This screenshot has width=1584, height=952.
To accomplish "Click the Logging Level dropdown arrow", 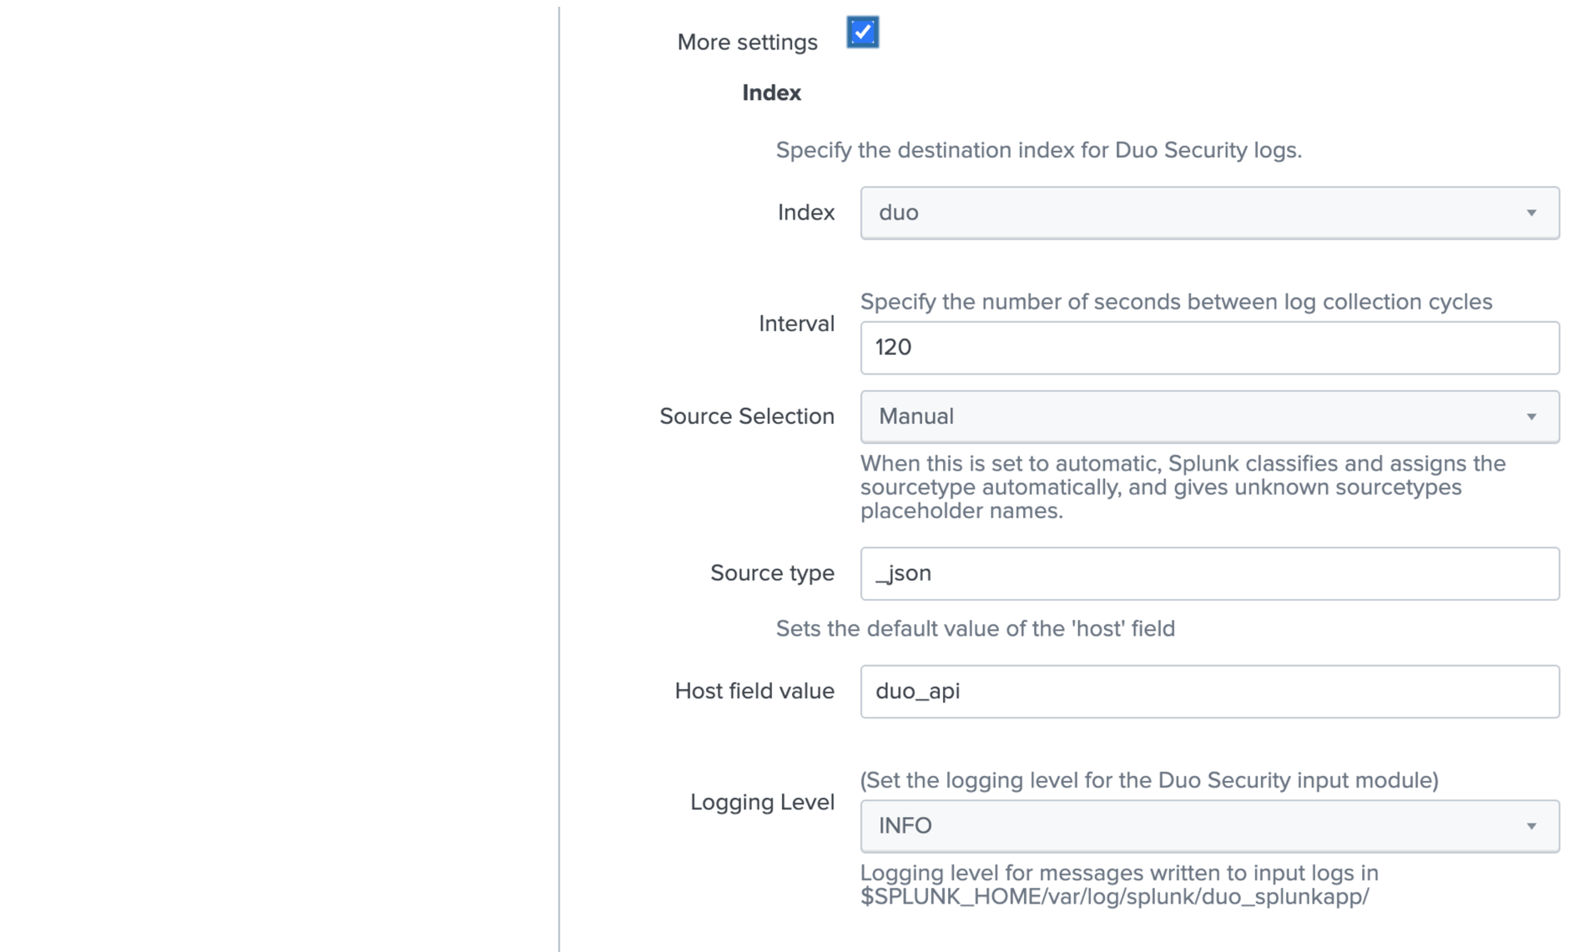I will pos(1532,825).
